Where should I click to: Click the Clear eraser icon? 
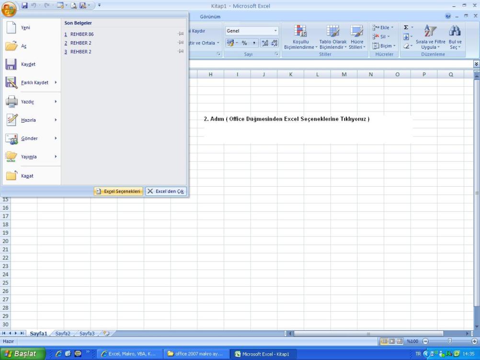pos(406,46)
